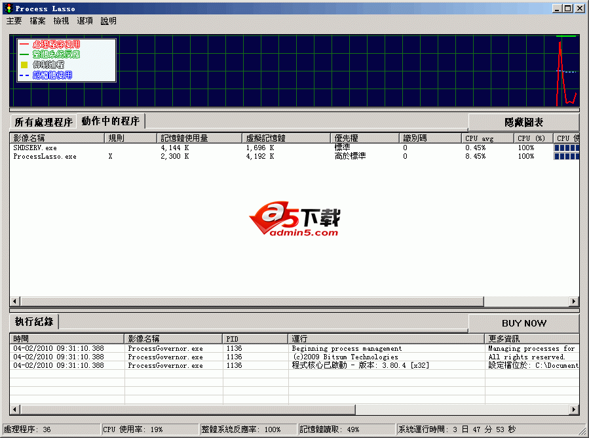Click the yellow square legend marker

coord(24,65)
